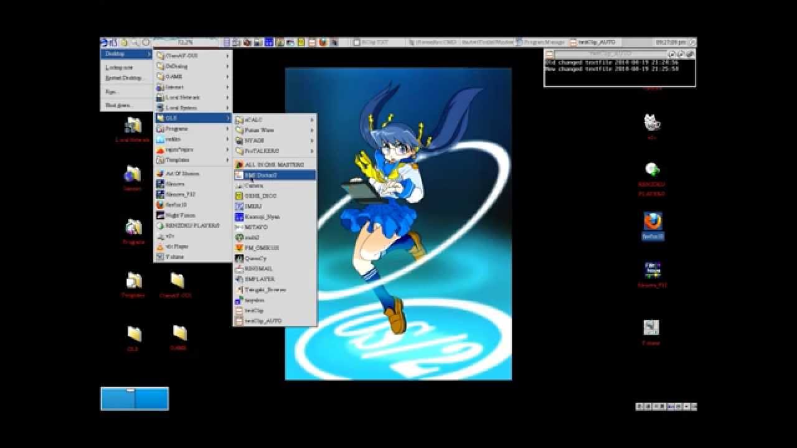The image size is (797, 448).
Task: Click the Firefox icon in the top toolbar
Action: pos(323,42)
